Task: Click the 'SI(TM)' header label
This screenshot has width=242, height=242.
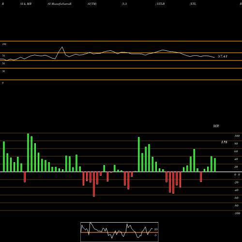Action: point(92,4)
